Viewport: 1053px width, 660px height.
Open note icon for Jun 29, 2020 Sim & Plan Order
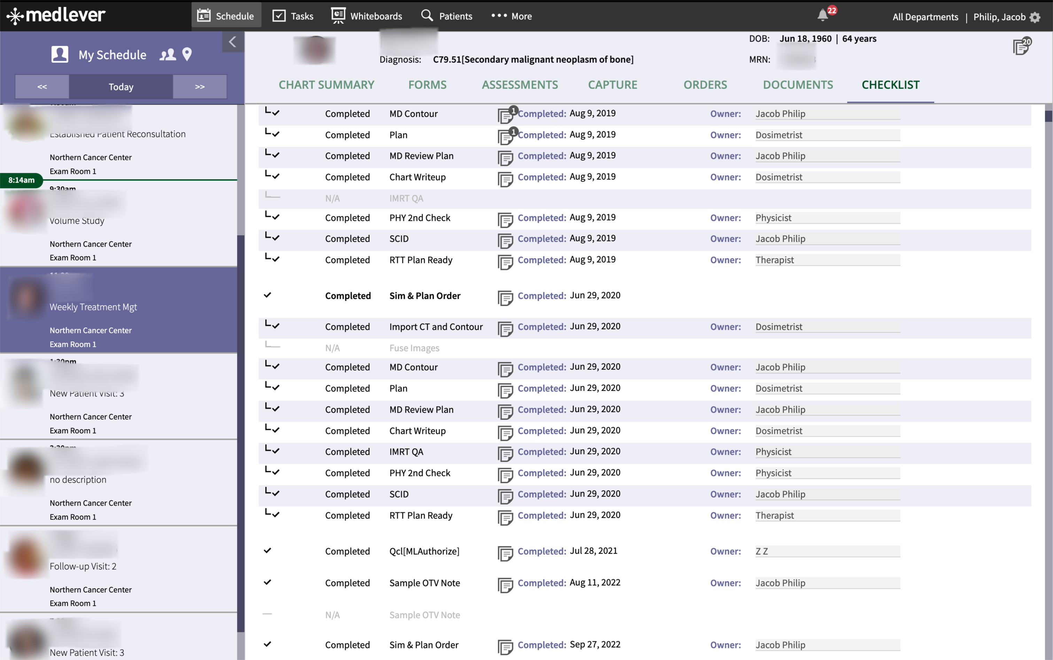point(506,298)
